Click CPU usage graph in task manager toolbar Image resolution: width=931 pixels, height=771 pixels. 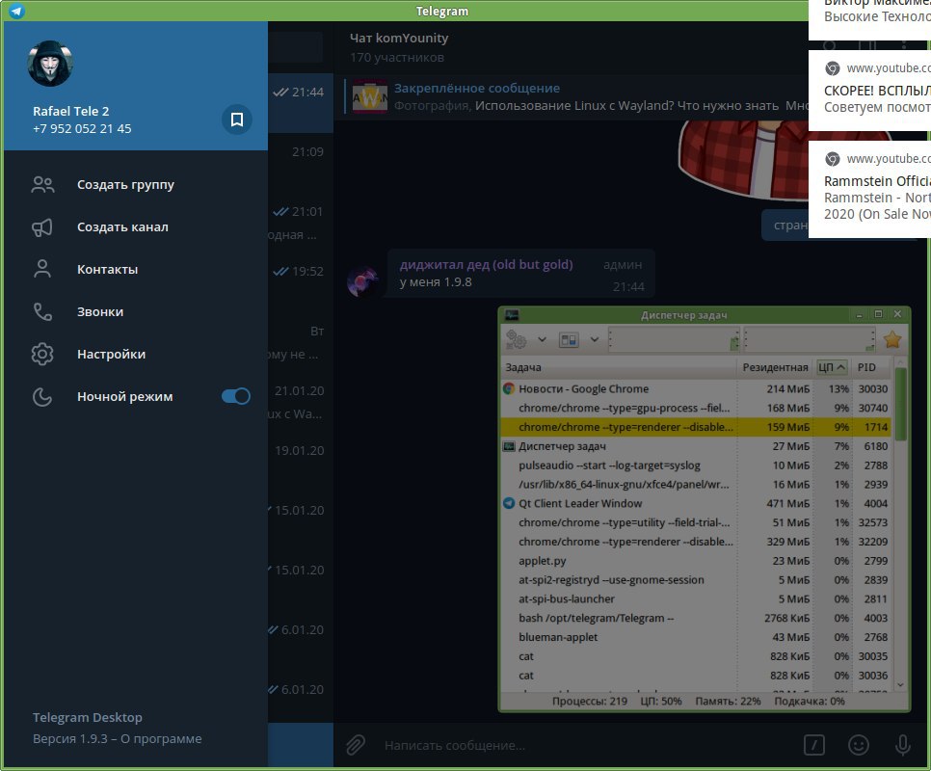click(x=674, y=339)
